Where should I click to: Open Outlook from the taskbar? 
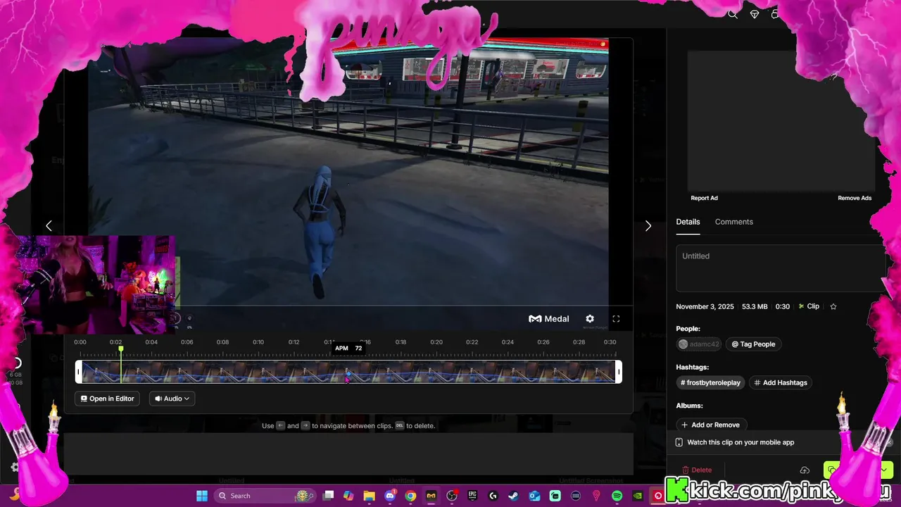pos(534,496)
